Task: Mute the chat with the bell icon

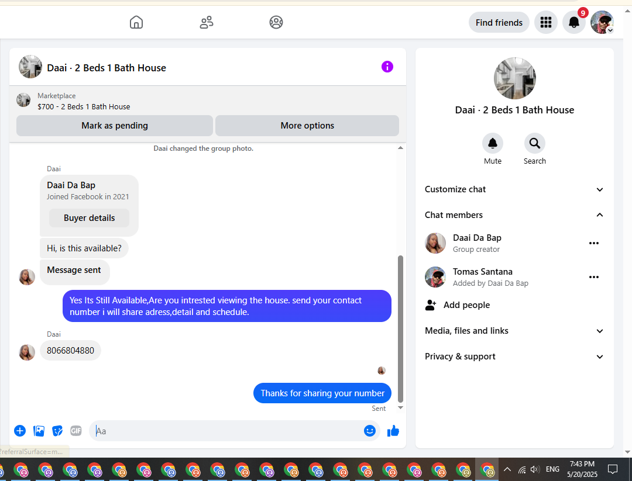Action: coord(493,143)
